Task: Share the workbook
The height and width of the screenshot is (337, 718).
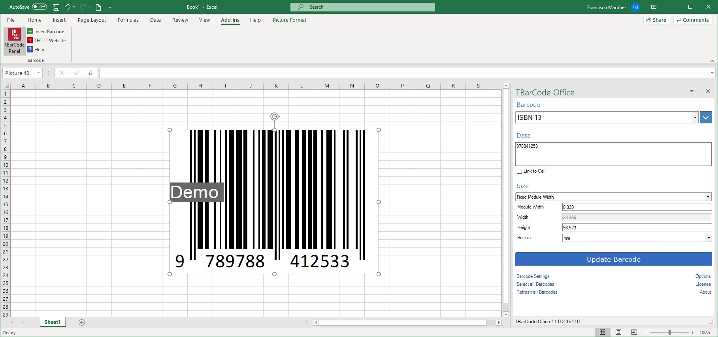Action: pos(656,20)
